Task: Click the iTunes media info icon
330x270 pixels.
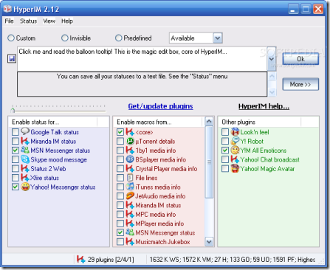Action: 130,187
